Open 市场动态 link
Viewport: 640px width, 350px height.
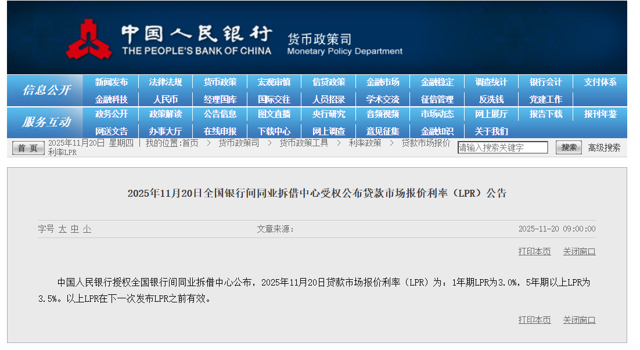click(437, 114)
